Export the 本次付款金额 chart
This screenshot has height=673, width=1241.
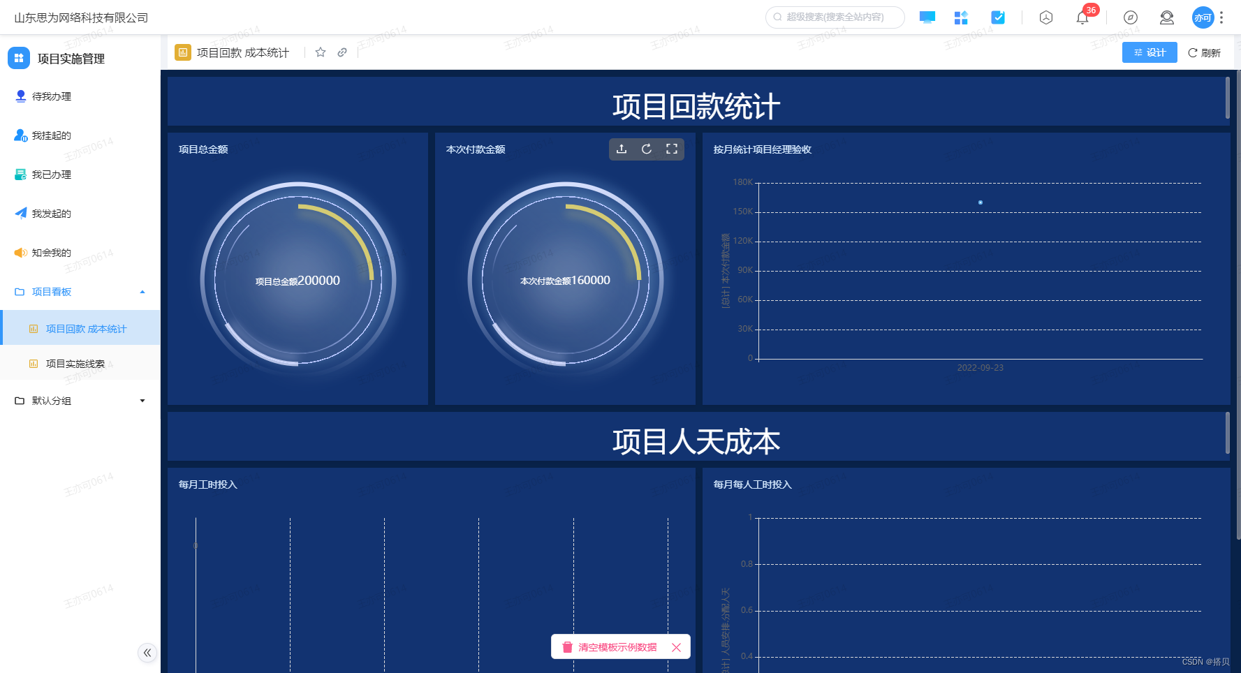(622, 149)
